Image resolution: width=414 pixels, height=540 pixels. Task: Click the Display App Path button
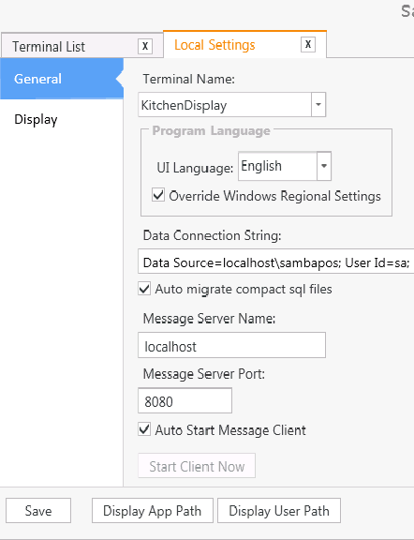153,510
